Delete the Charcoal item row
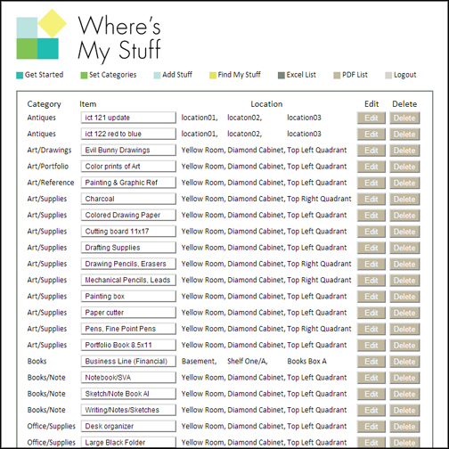The image size is (449, 449). click(x=404, y=199)
